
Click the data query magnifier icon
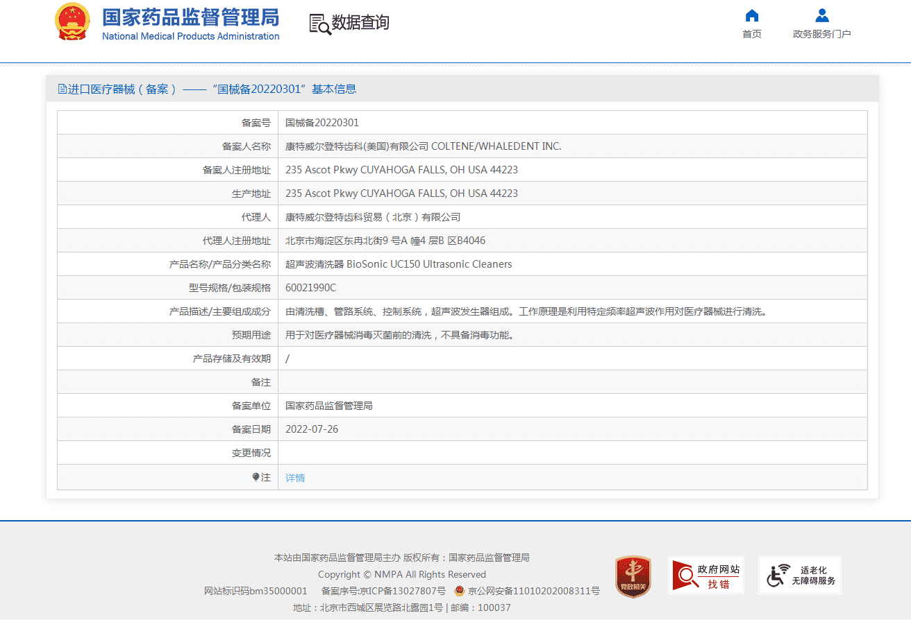[x=319, y=24]
